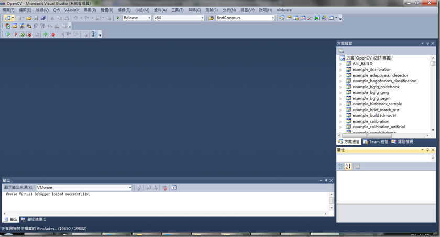Select the solution 'OpenCV' root node
This screenshot has width=440, height=237.
tap(369, 58)
